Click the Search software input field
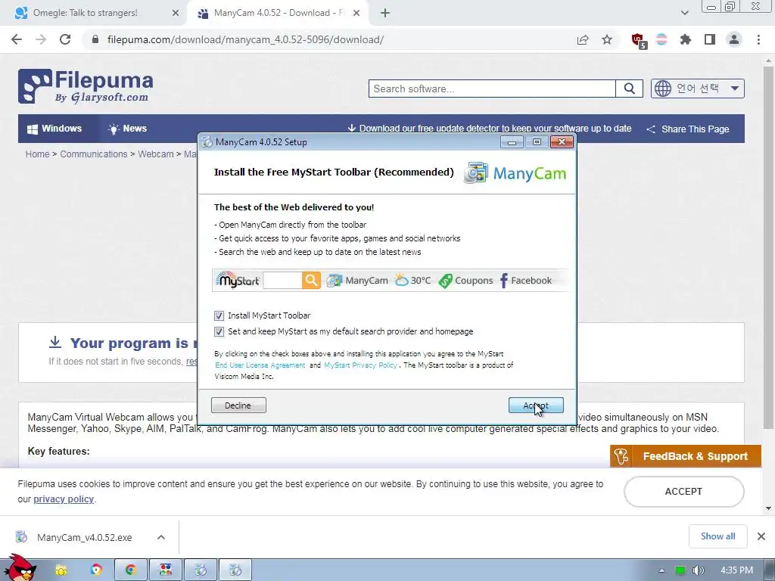 pyautogui.click(x=492, y=89)
